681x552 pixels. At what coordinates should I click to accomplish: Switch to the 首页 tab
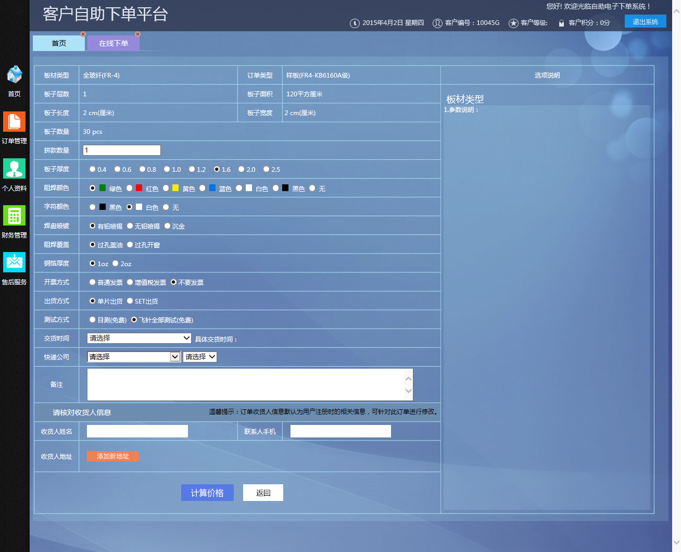click(x=59, y=43)
